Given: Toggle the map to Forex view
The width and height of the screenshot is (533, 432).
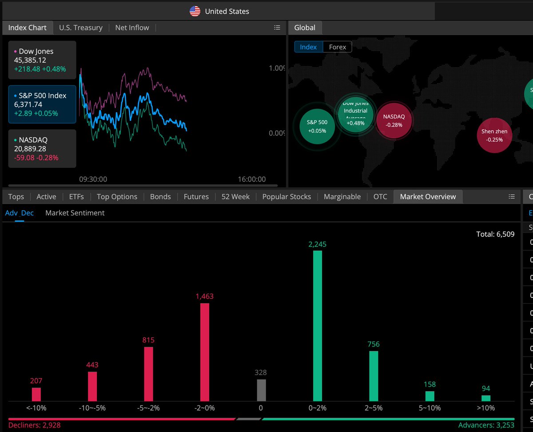Looking at the screenshot, I should 338,47.
